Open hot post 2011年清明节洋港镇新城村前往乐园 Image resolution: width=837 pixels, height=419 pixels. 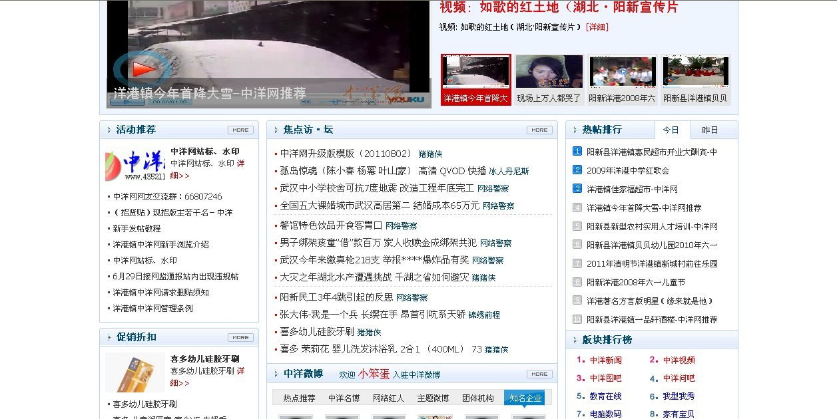click(652, 263)
